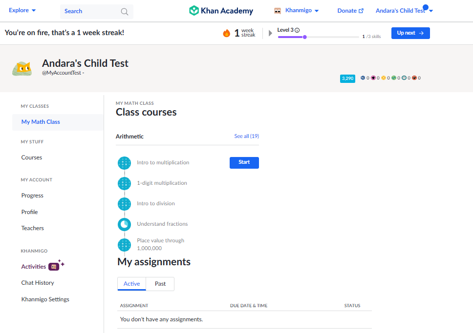Click the Khanmigo avatar icon in header
The image size is (473, 333).
point(277,11)
